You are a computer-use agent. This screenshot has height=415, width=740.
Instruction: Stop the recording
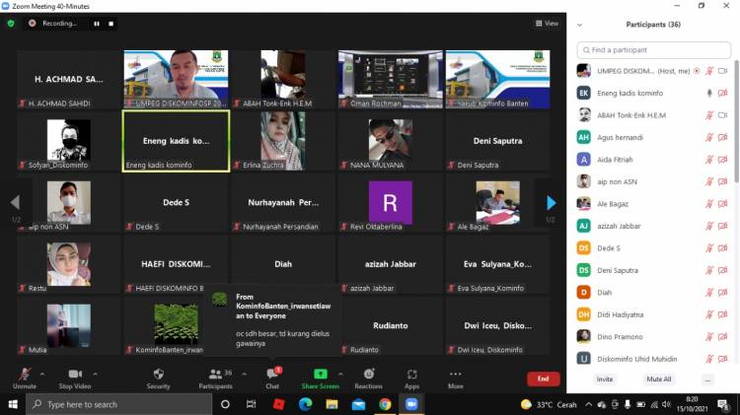pyautogui.click(x=111, y=24)
